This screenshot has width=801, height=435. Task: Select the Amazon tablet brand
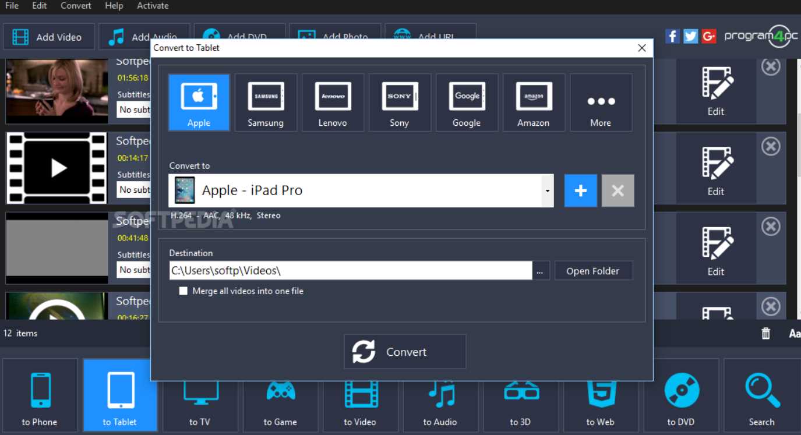[534, 102]
